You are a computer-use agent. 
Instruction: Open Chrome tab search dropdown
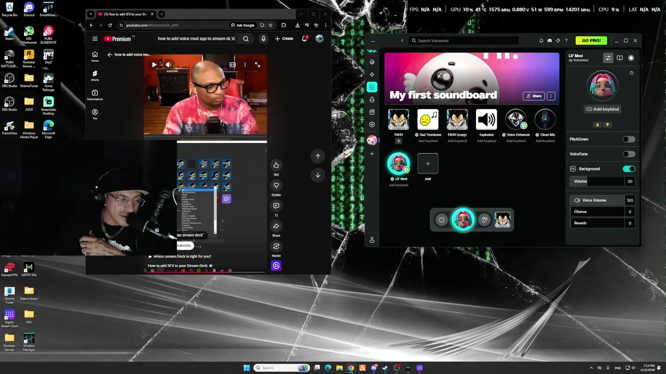pyautogui.click(x=91, y=14)
